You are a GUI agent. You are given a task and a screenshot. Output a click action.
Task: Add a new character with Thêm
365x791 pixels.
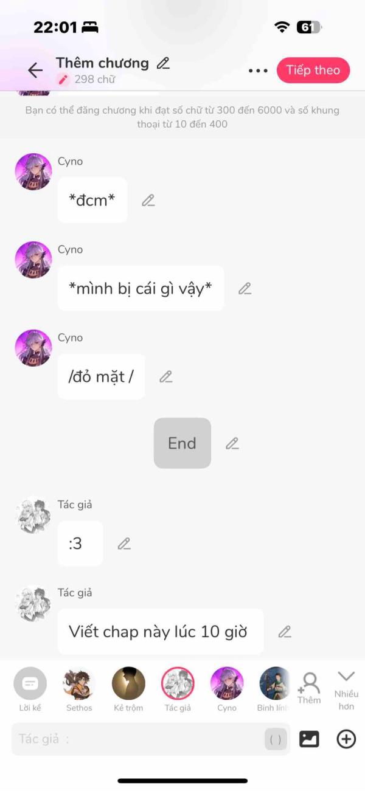coord(309,688)
